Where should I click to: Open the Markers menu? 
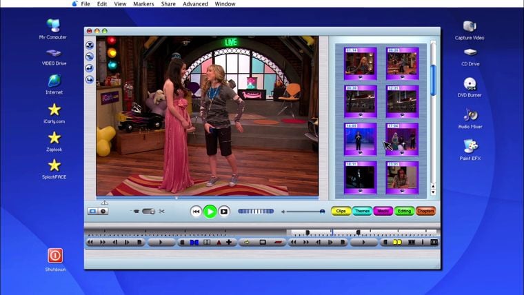(x=143, y=4)
